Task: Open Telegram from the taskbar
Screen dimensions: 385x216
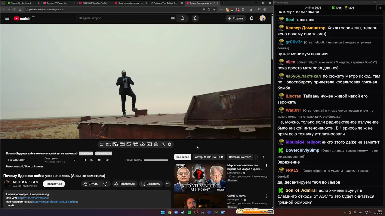Action: tap(223, 212)
